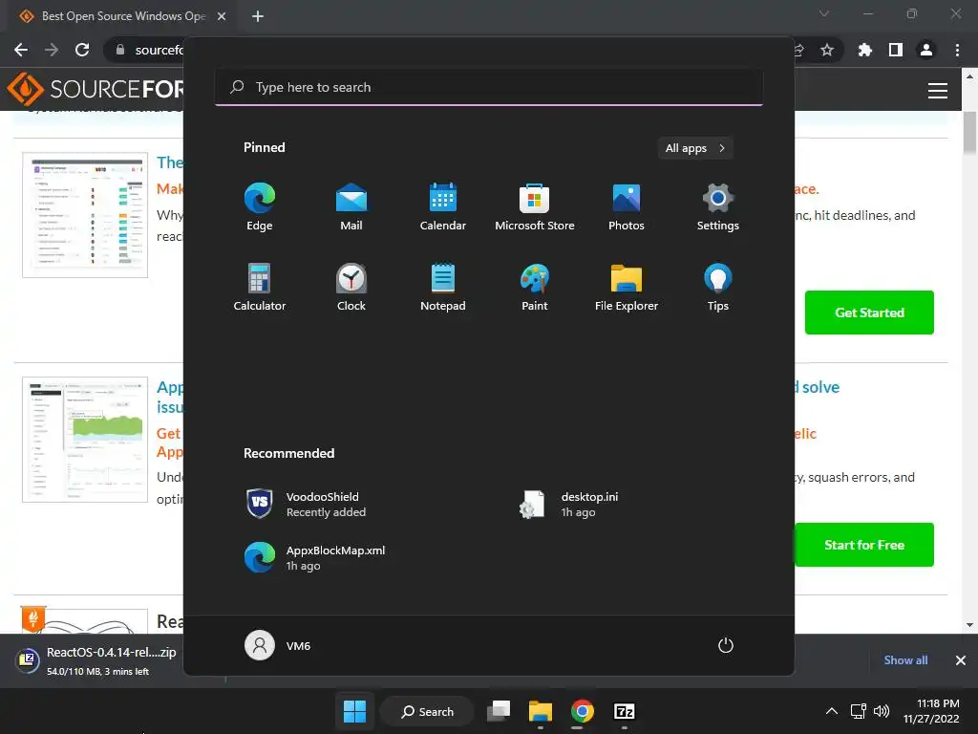978x734 pixels.
Task: Launch the Photos app
Action: [x=627, y=207]
